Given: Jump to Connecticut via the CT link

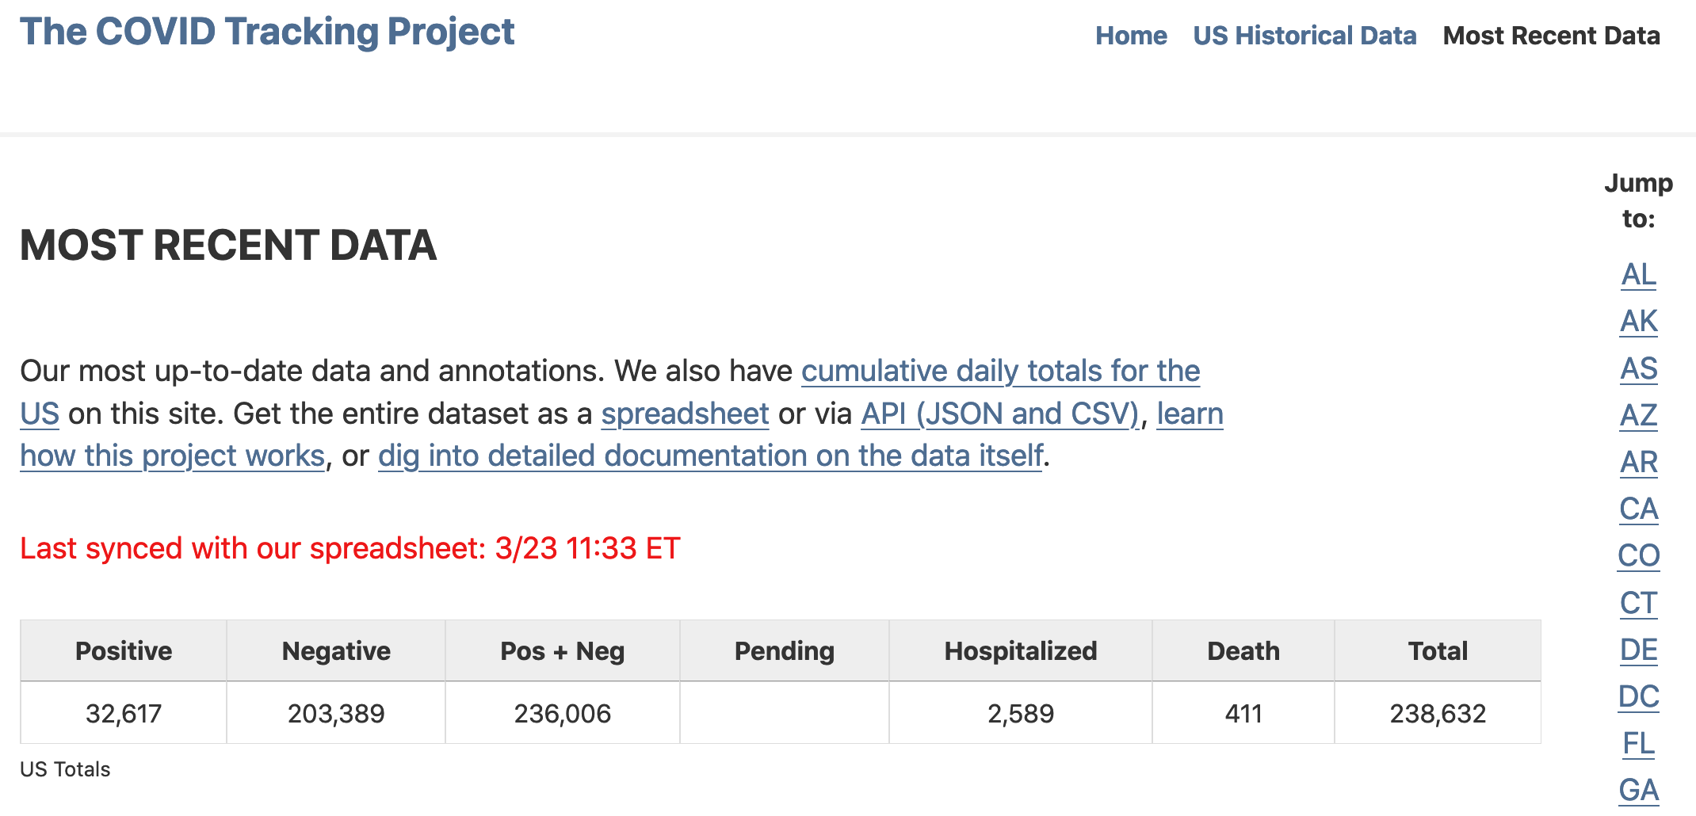Looking at the screenshot, I should pyautogui.click(x=1639, y=602).
